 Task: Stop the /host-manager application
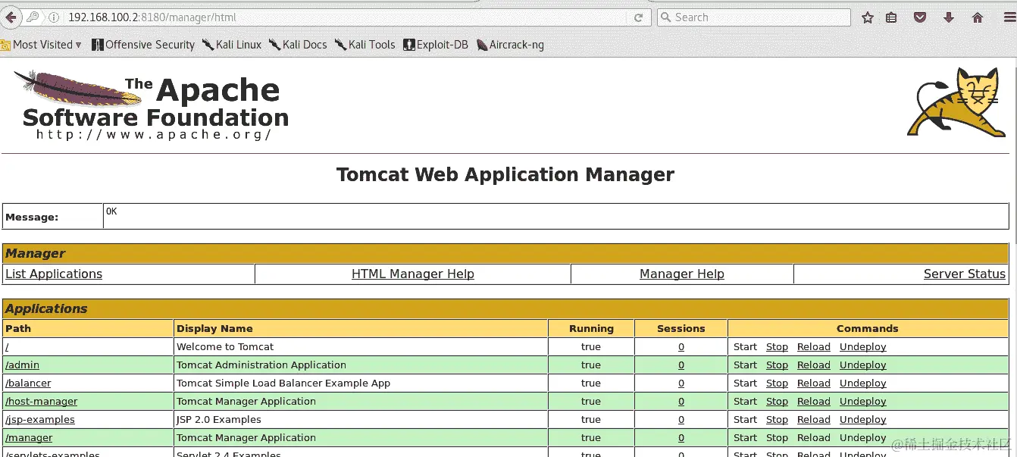[777, 402]
